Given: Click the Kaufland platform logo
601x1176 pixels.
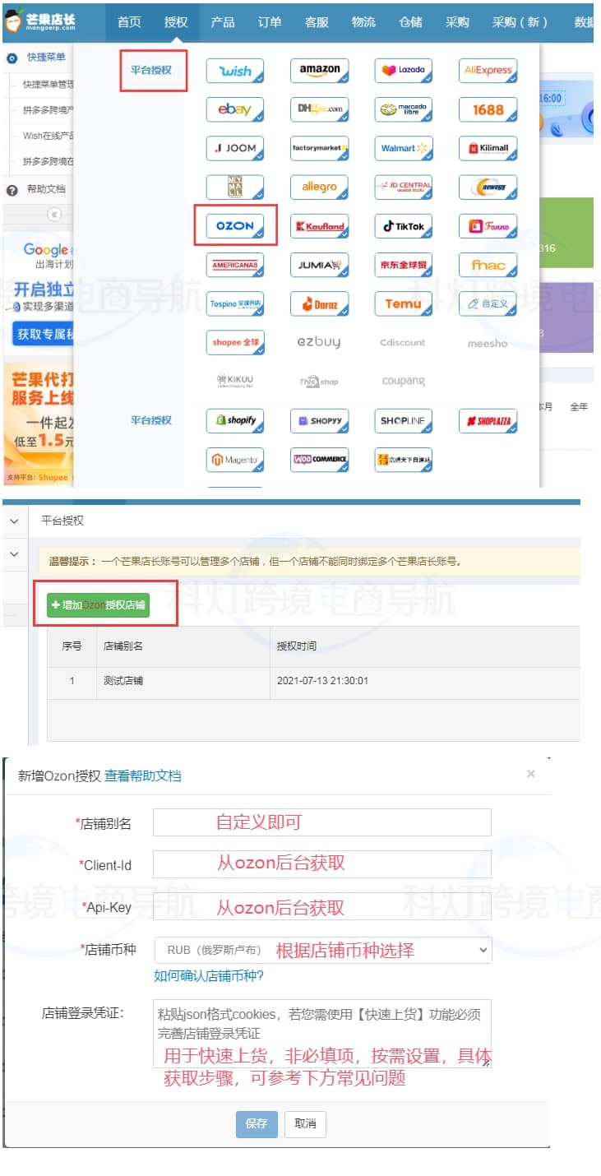Looking at the screenshot, I should [320, 226].
